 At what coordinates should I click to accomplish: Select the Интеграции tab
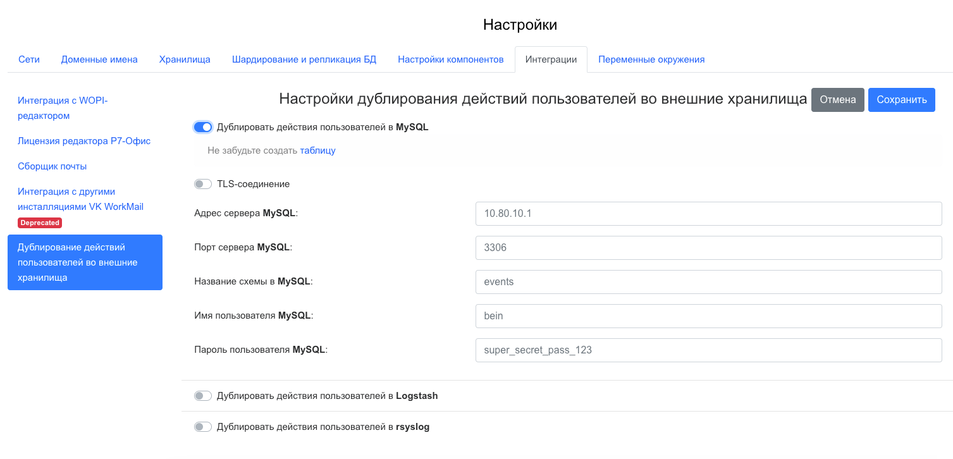coord(551,59)
